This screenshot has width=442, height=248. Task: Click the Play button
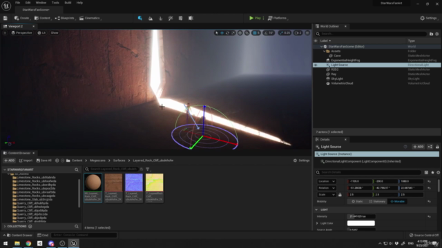[x=255, y=18]
